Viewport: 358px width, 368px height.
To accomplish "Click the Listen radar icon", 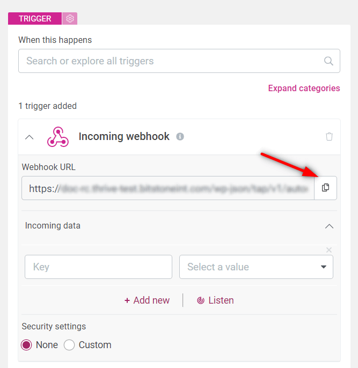I will click(x=201, y=300).
